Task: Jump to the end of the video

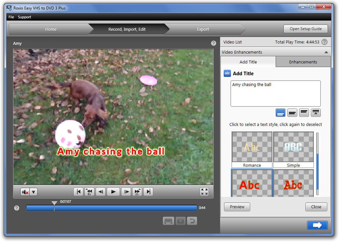Action: click(148, 192)
